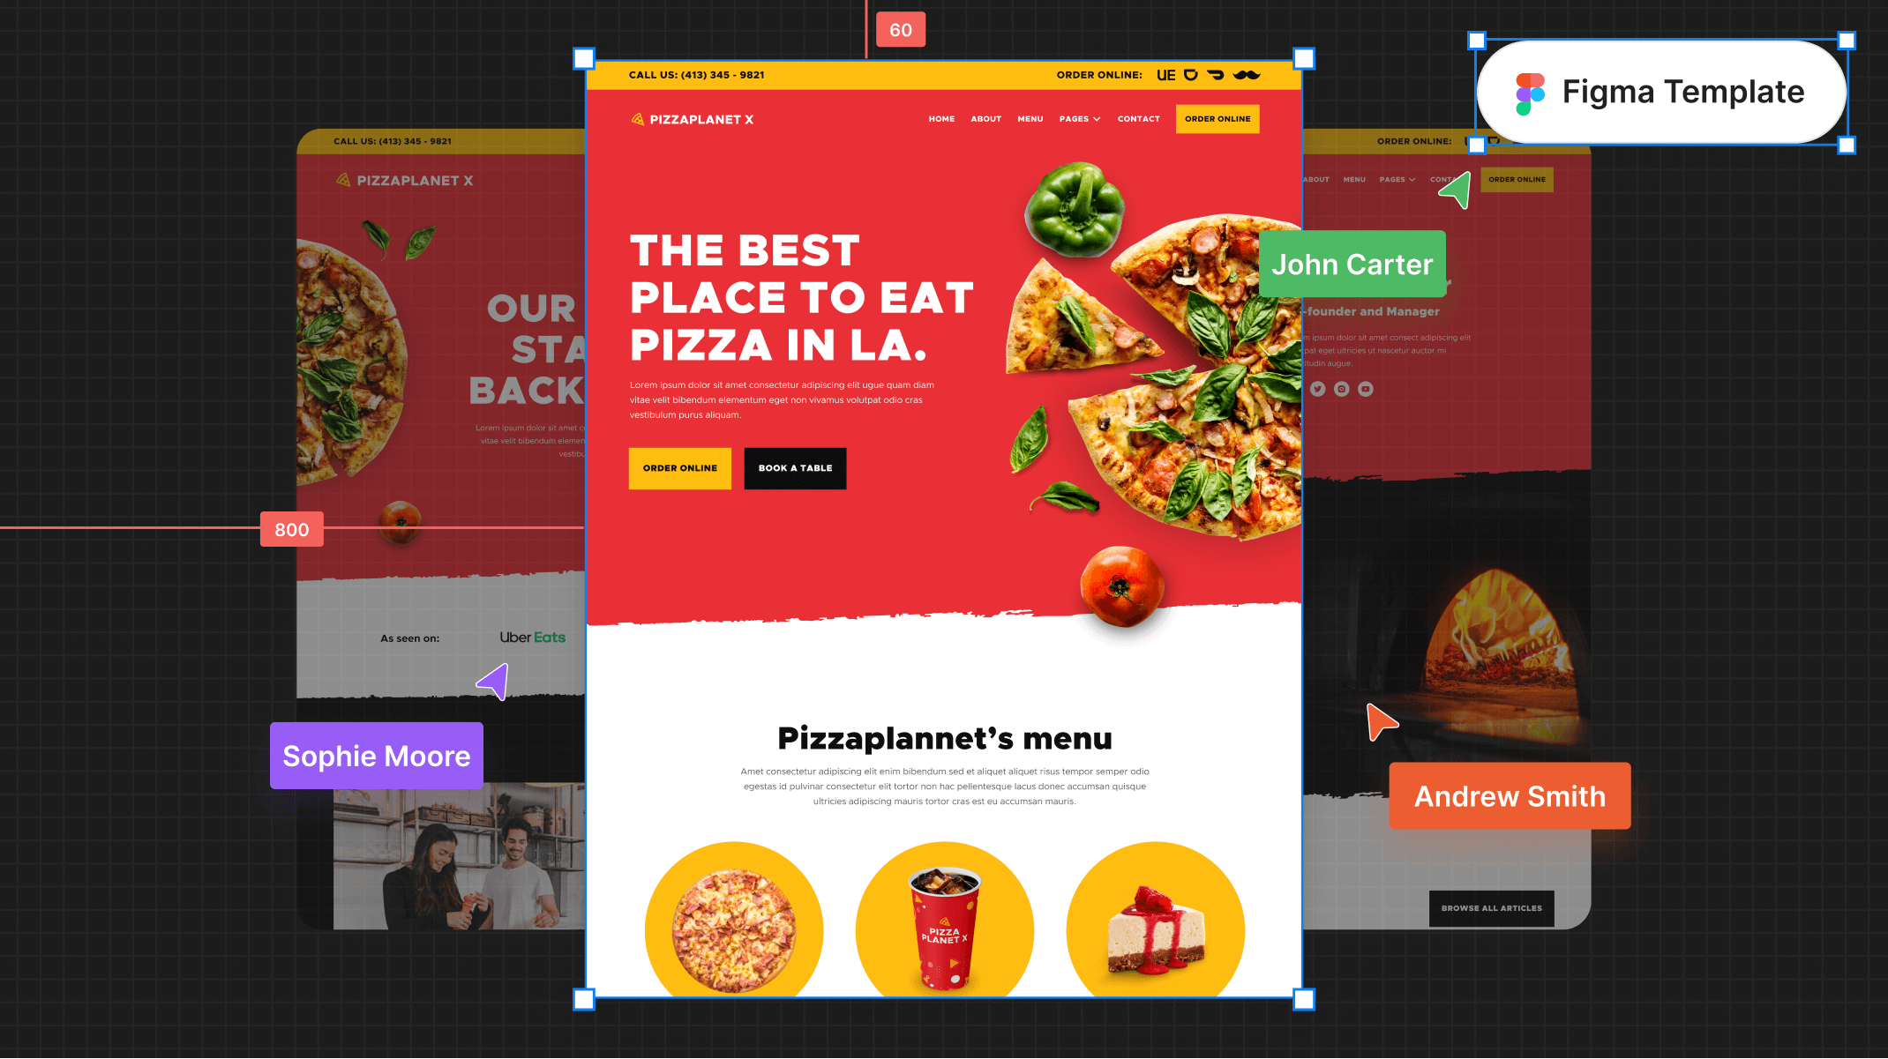Viewport: 1888px width, 1059px height.
Task: Expand the PAGES dropdown in background left panel
Action: tap(1397, 179)
